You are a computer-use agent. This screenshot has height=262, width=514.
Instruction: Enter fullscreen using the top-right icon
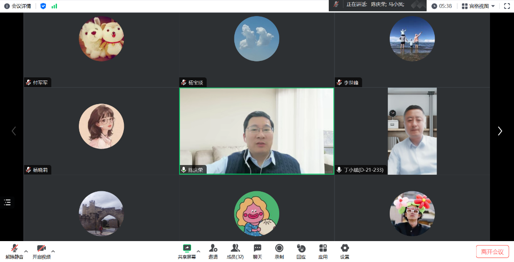click(x=507, y=6)
